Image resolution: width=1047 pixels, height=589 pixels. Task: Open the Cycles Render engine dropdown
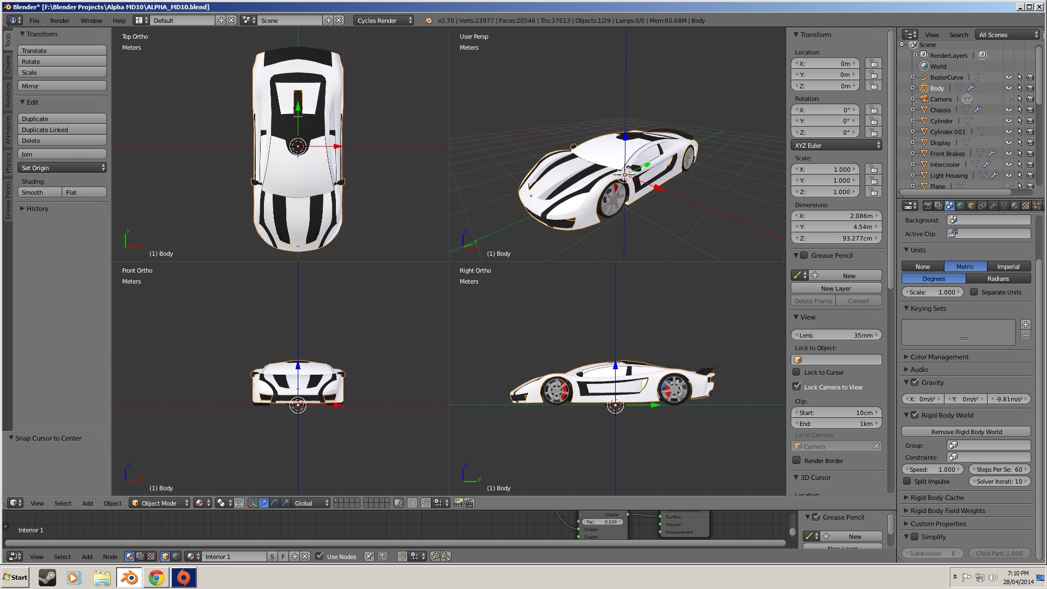tap(384, 20)
